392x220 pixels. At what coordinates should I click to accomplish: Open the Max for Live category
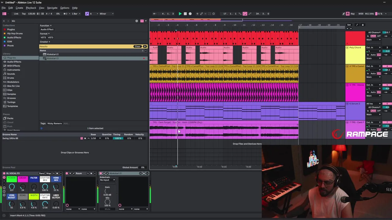(13, 86)
